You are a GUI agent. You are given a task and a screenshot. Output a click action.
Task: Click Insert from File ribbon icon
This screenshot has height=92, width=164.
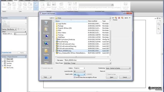[43, 6]
